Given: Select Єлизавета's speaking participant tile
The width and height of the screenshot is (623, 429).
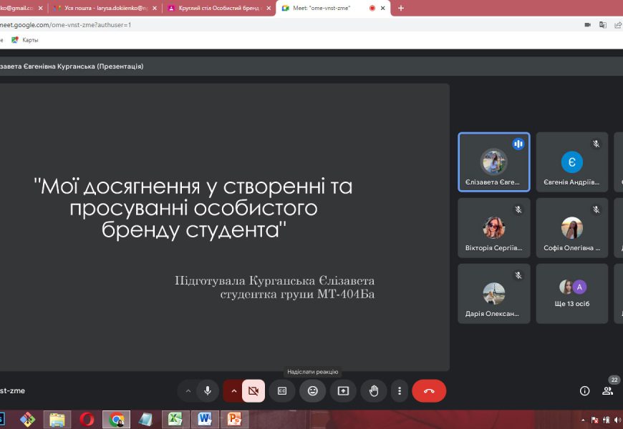Looking at the screenshot, I should pyautogui.click(x=494, y=162).
